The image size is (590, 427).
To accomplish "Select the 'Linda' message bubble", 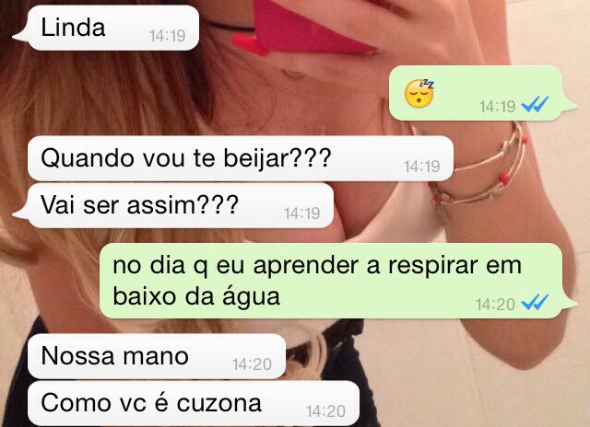I will coord(107,28).
